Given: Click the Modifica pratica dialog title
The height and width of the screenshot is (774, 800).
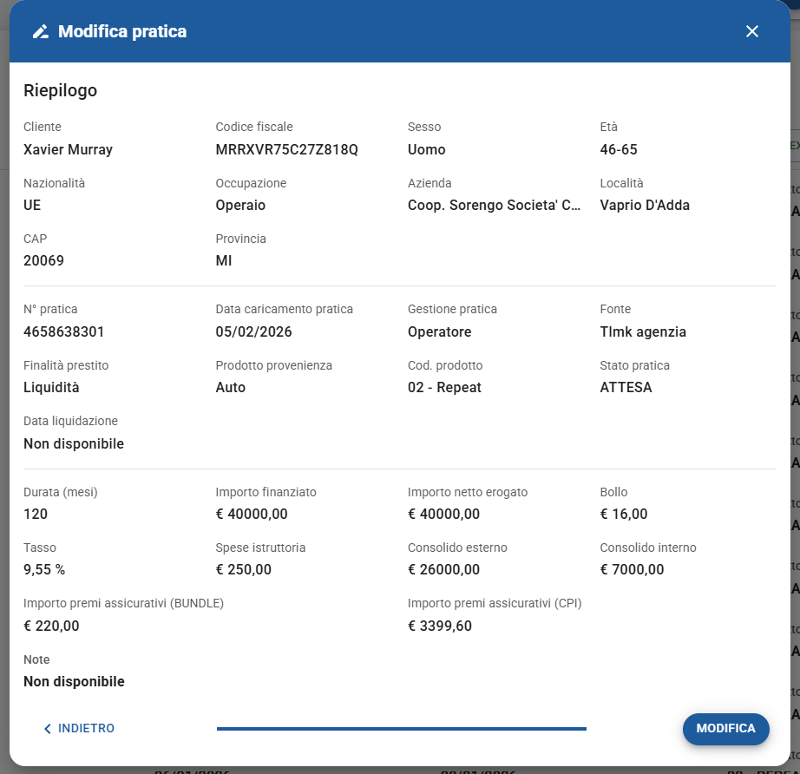Looking at the screenshot, I should 122,32.
